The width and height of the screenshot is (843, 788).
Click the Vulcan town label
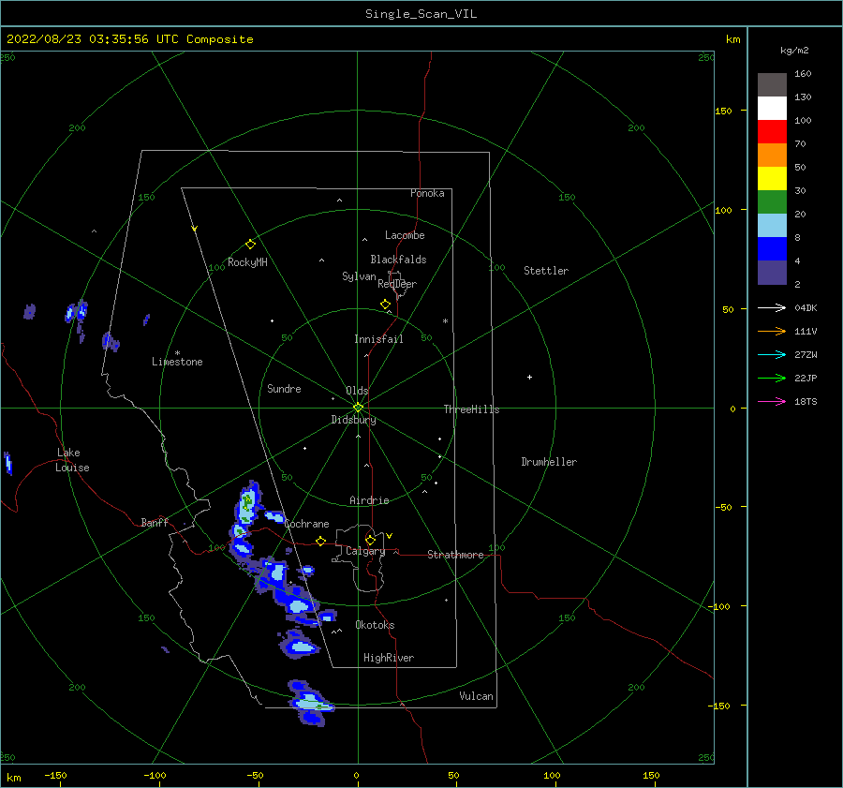(x=476, y=696)
